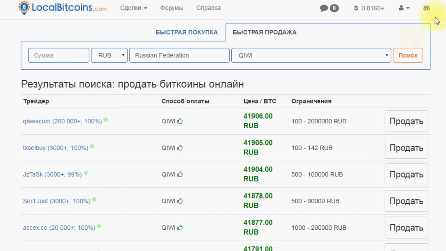
Task: Open the Справка menu item
Action: [208, 8]
